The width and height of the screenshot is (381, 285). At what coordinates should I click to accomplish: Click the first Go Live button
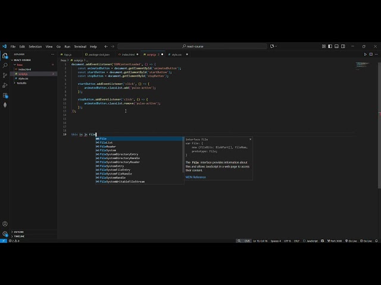(351, 241)
